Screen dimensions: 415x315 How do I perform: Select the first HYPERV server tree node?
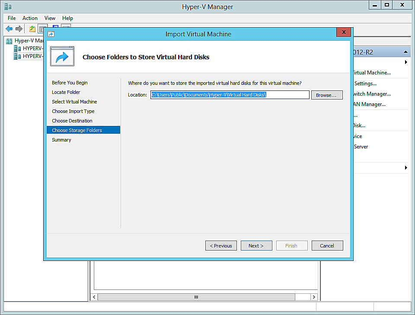click(29, 48)
